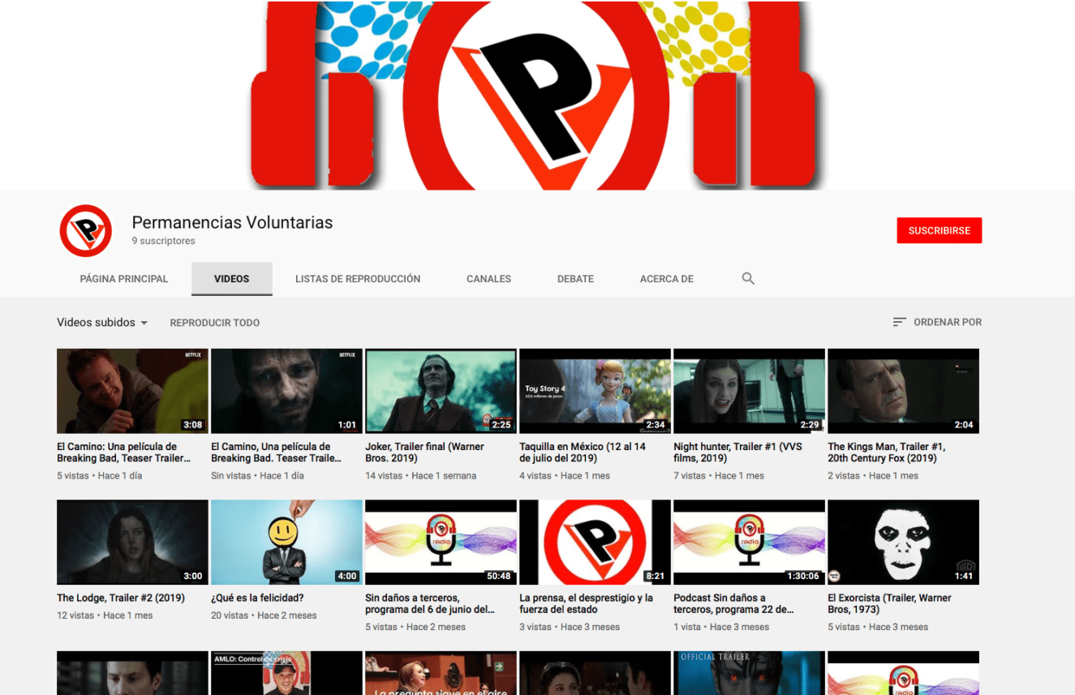This screenshot has width=1075, height=695.
Task: Open the Ordenar por sort menu
Action: pos(937,322)
